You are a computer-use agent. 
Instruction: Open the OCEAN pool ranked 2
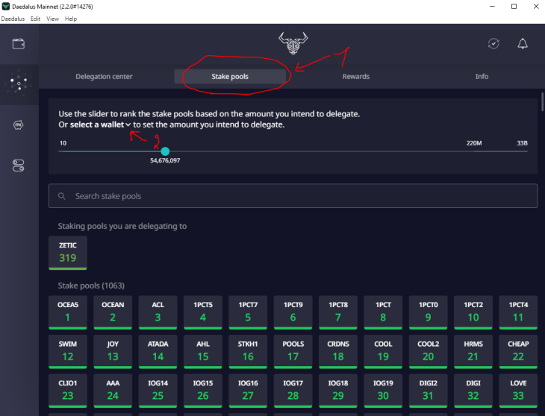[113, 312]
